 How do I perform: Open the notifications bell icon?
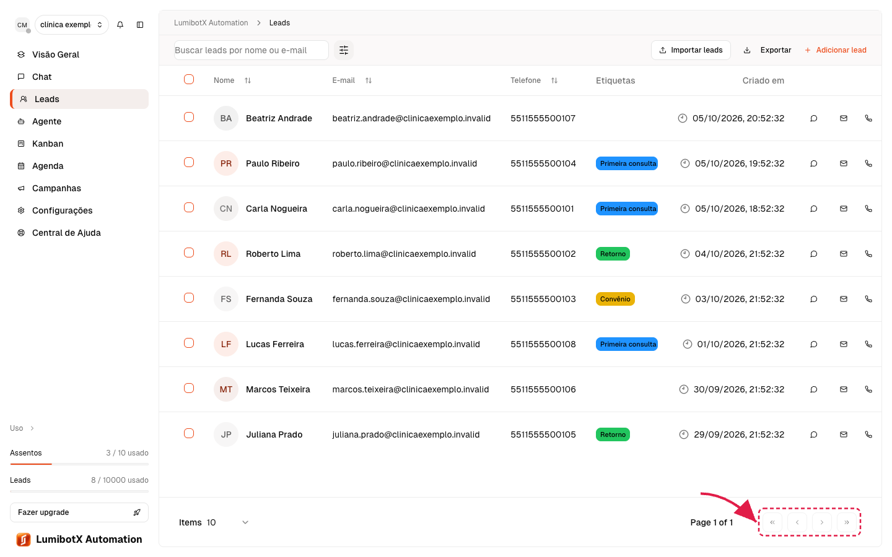point(120,25)
